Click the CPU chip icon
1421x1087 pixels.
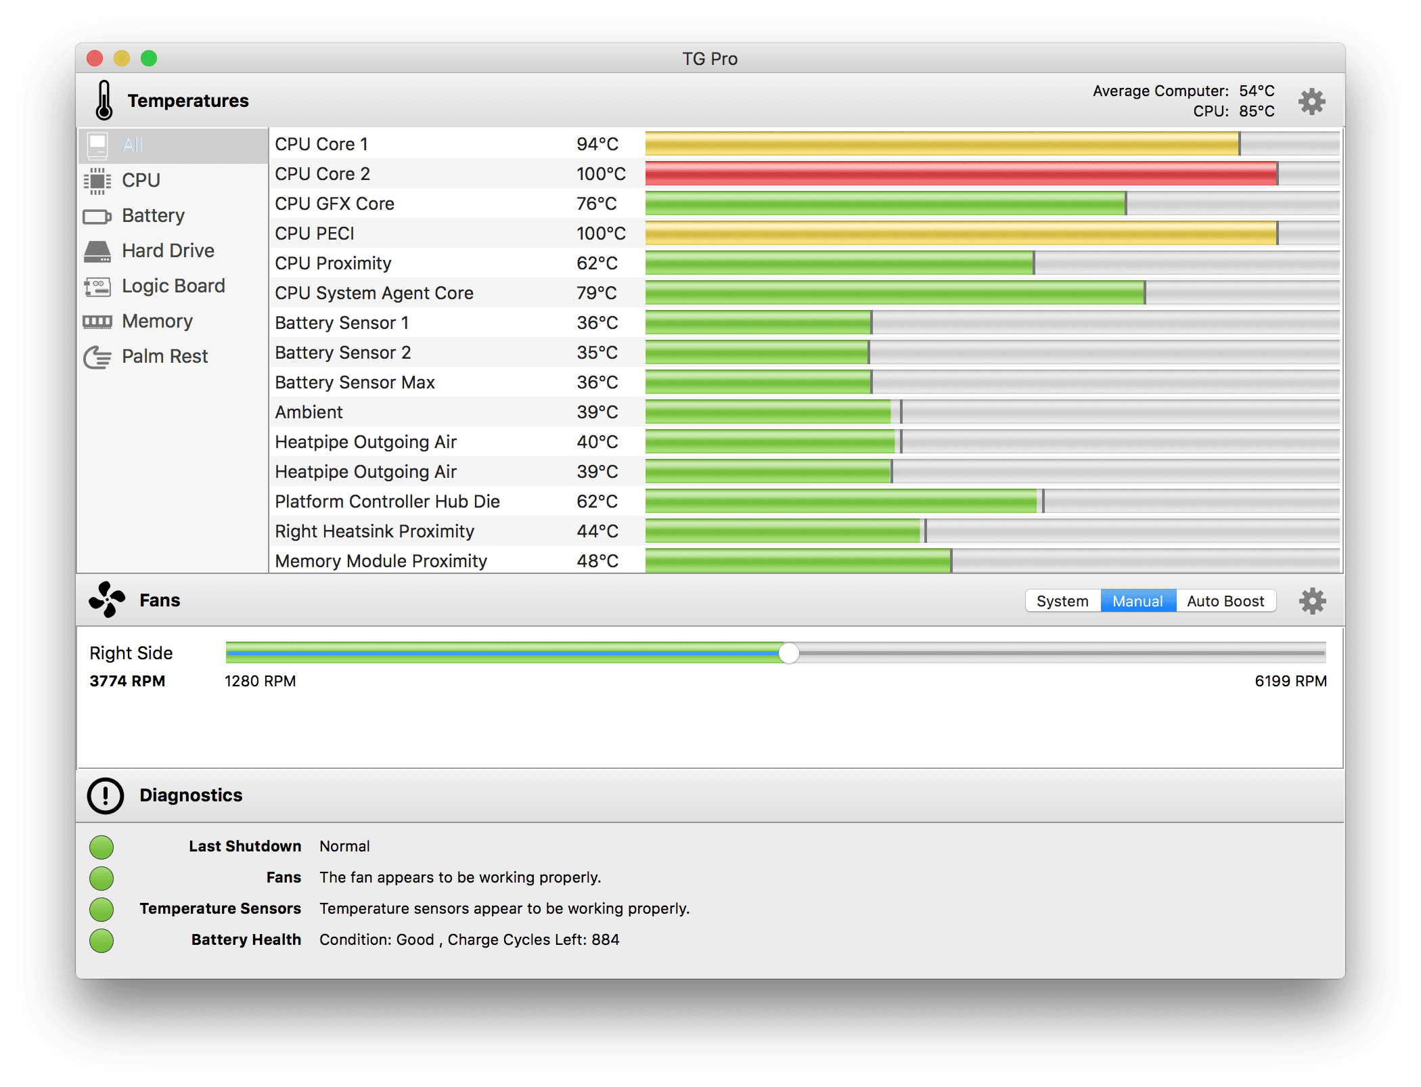[97, 181]
